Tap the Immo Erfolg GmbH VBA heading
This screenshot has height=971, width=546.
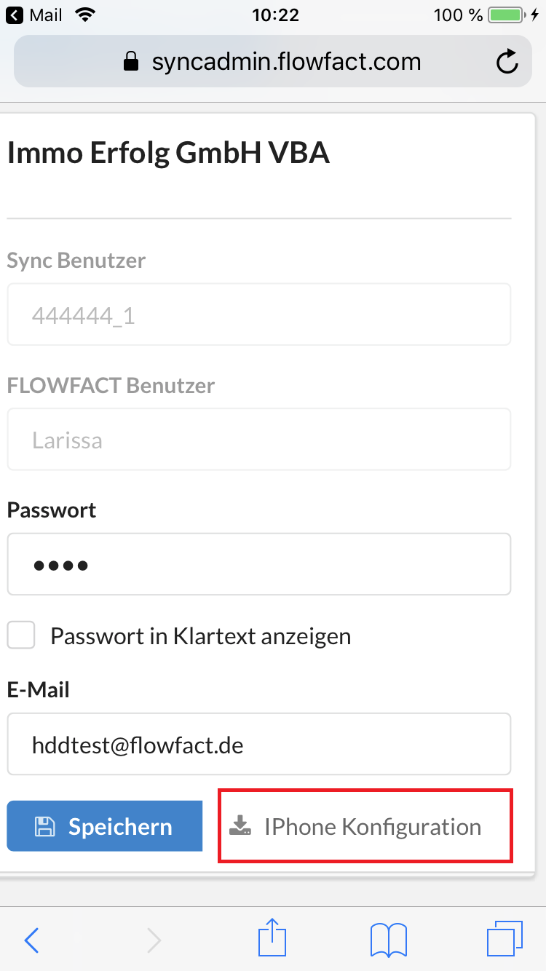(168, 154)
